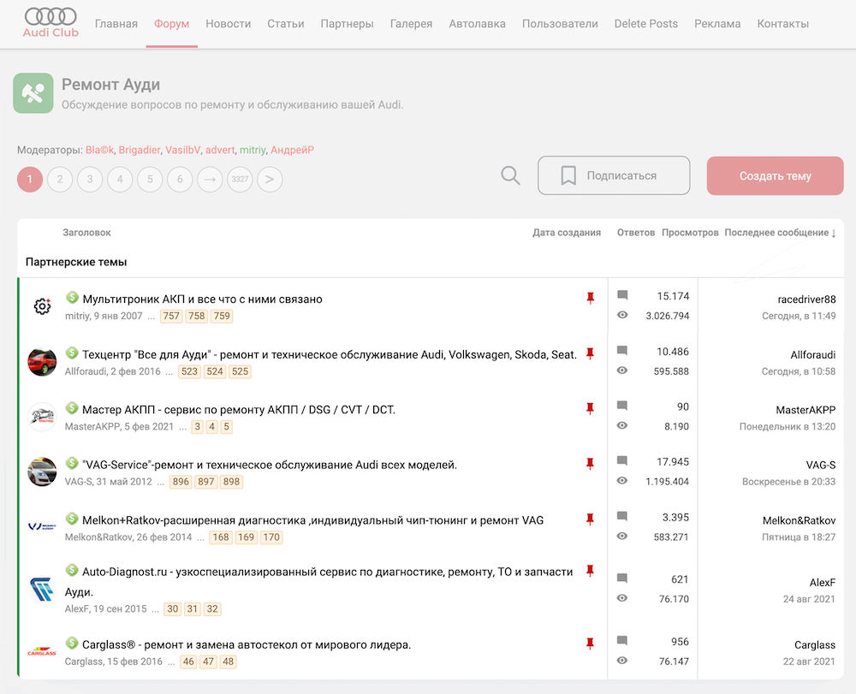Screen dimensions: 856x694
Task: Click the Audi Club logo
Action: click(51, 23)
